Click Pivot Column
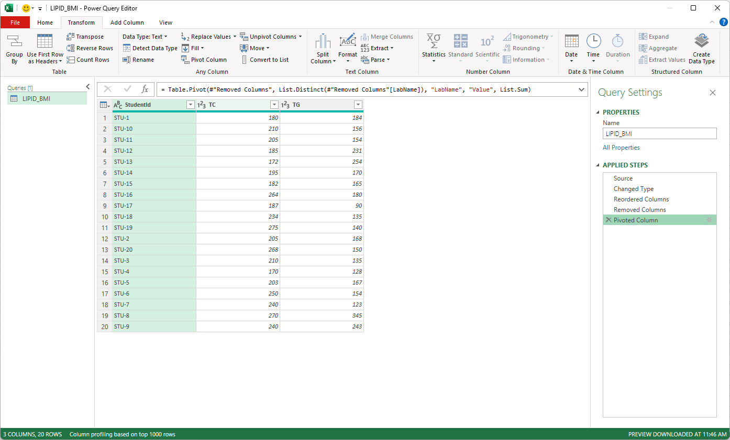Screen dimensions: 730x440 [204, 60]
